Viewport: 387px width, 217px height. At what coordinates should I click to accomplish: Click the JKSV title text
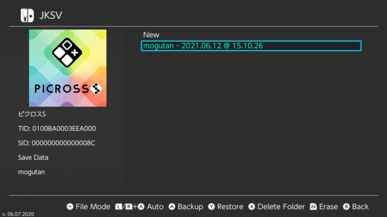point(50,15)
